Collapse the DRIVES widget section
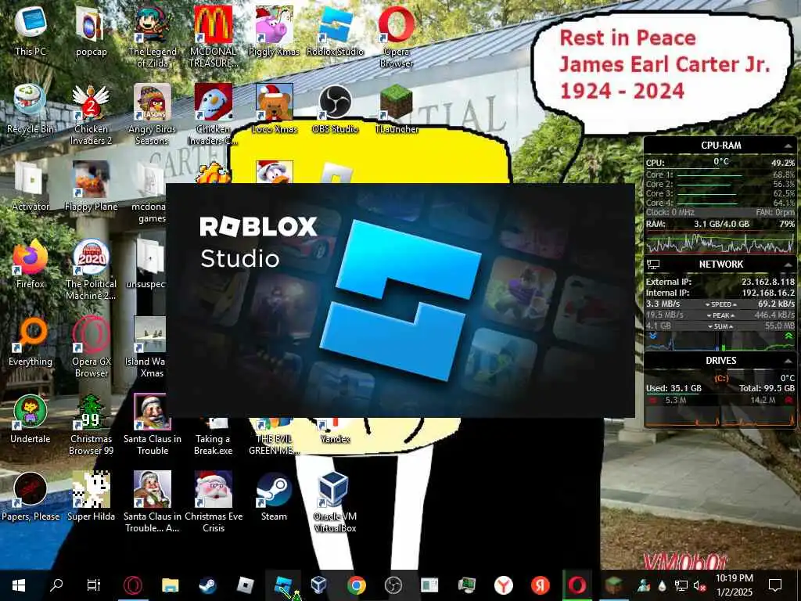Viewport: 801px width, 601px height. 788,361
